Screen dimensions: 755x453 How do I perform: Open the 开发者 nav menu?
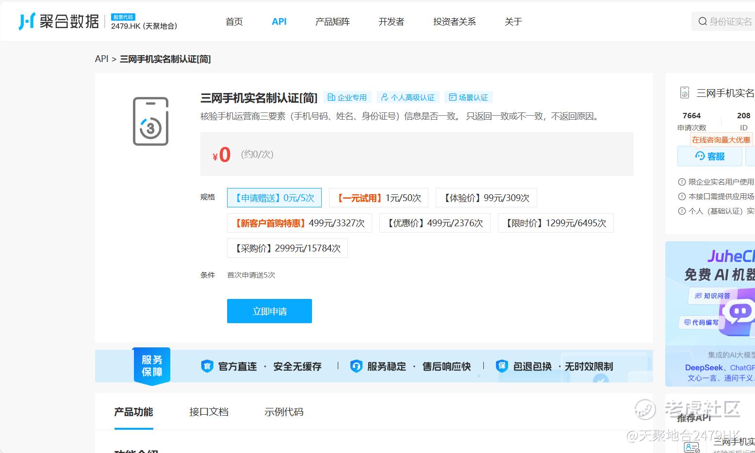[x=391, y=21]
